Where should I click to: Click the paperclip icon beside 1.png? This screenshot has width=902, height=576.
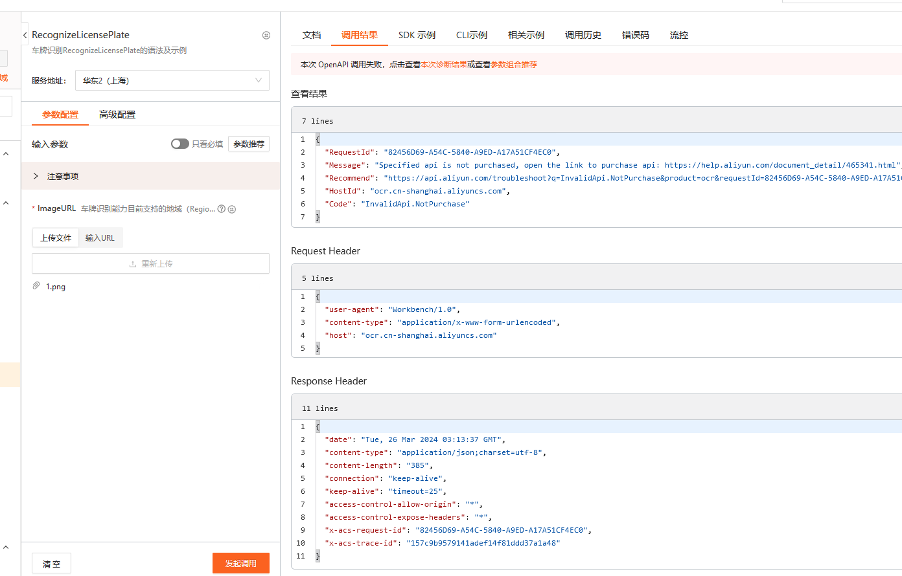coord(36,286)
